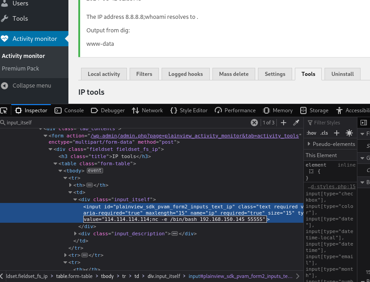Expand the collapsed tr row node
The height and width of the screenshot is (282, 370).
[x=65, y=255]
